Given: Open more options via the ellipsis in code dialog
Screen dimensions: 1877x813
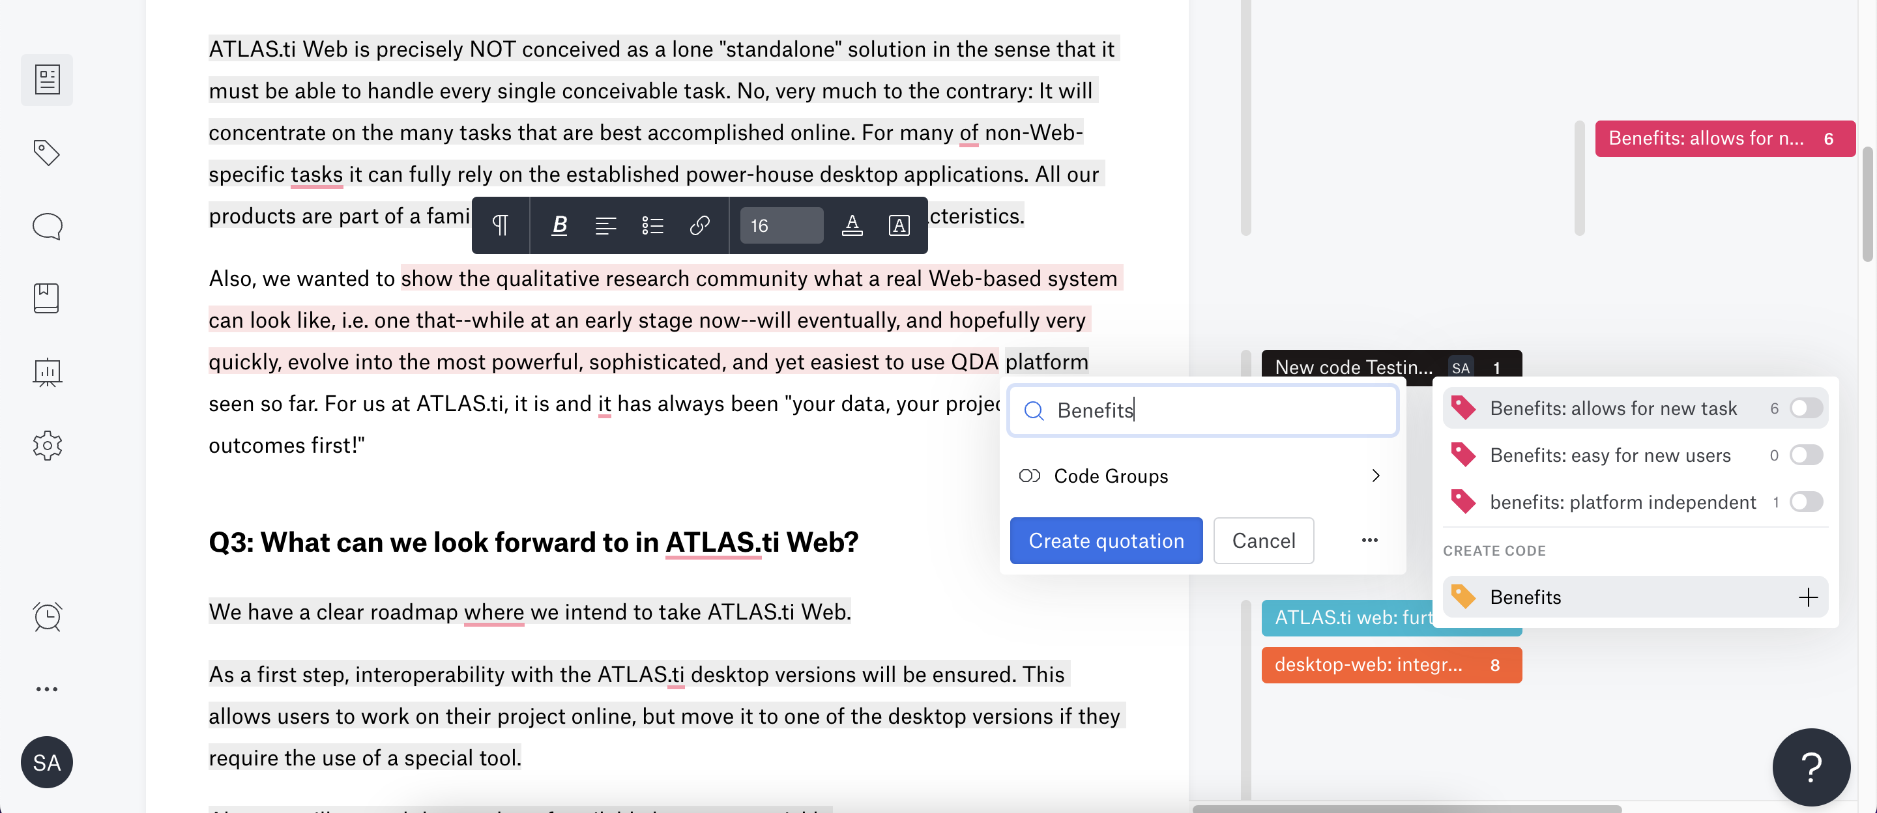Looking at the screenshot, I should 1369,540.
